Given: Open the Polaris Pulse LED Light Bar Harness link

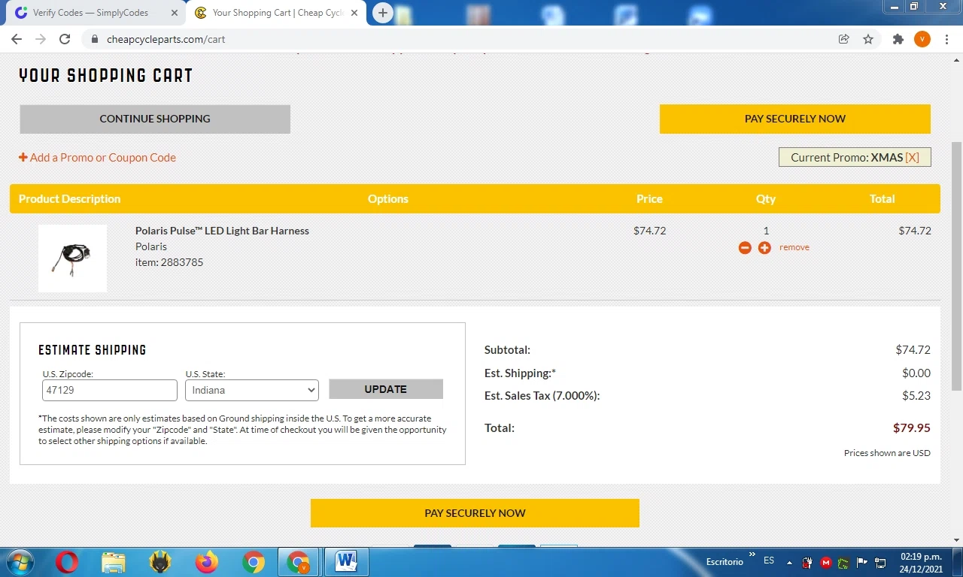Looking at the screenshot, I should click(222, 231).
